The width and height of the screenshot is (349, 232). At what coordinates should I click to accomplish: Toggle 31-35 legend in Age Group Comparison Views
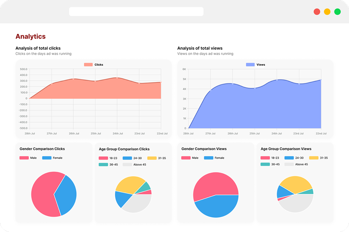(318, 158)
